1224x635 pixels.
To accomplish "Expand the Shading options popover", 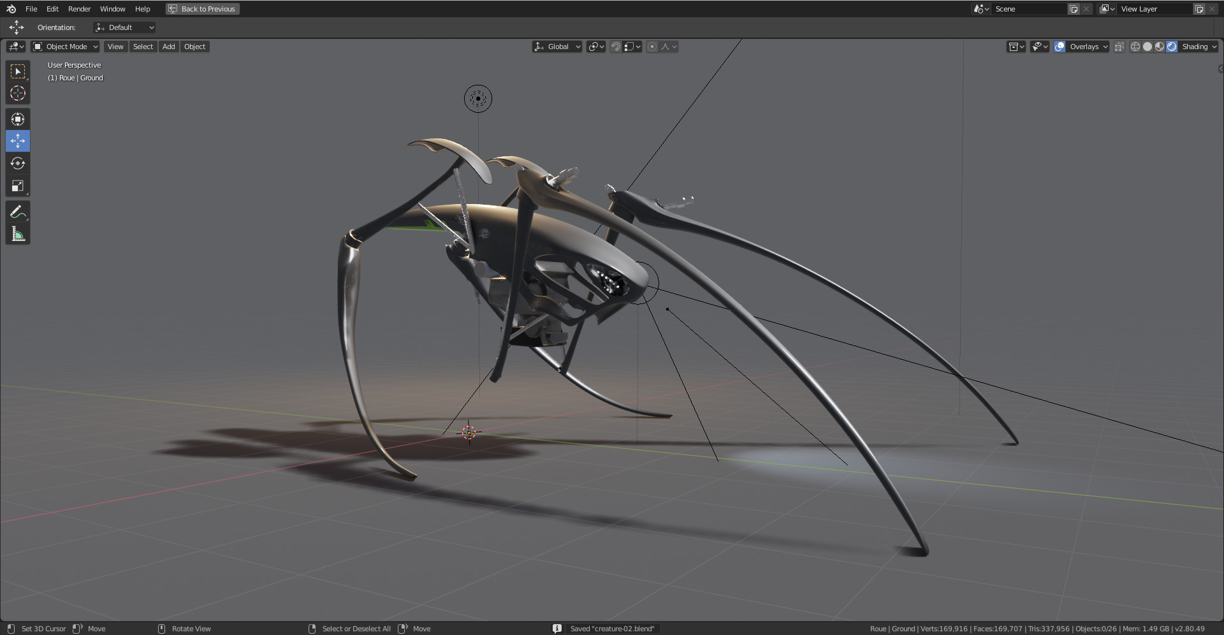I will pos(1199,47).
